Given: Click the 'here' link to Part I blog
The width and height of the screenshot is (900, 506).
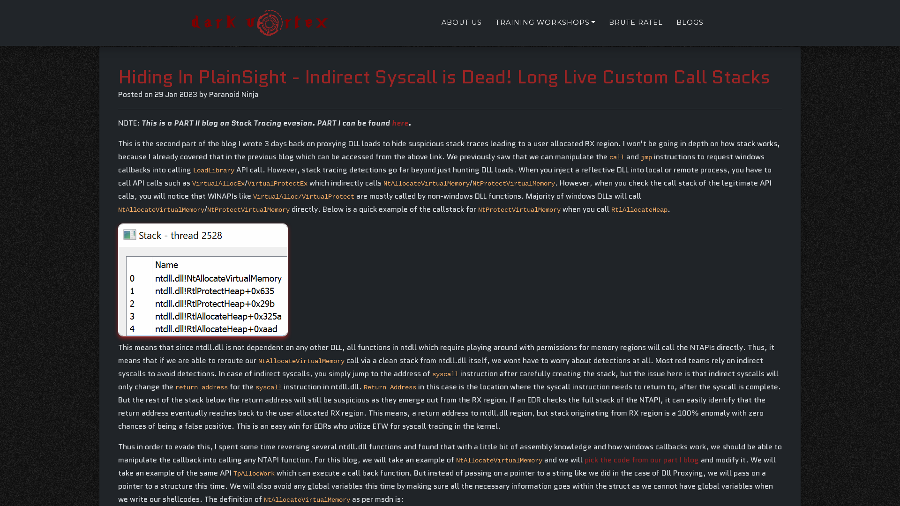Looking at the screenshot, I should coord(400,123).
